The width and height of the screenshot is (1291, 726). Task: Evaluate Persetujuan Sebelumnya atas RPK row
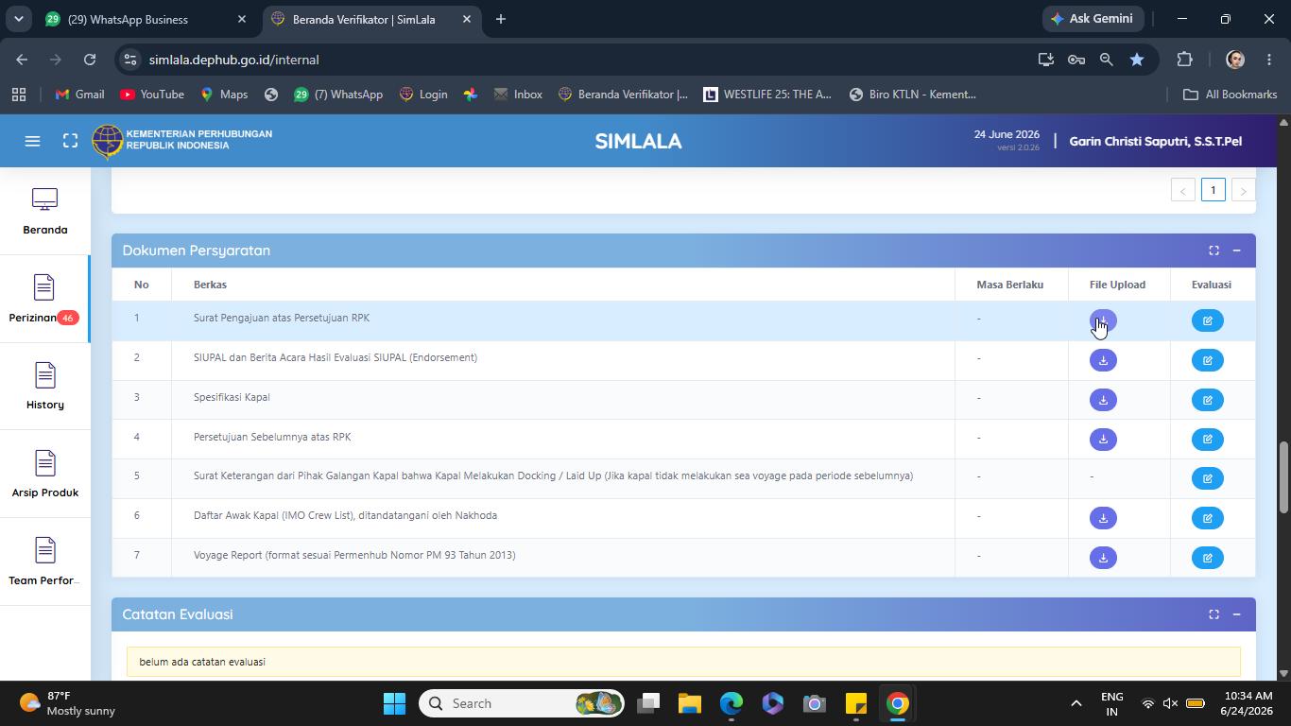1207,440
